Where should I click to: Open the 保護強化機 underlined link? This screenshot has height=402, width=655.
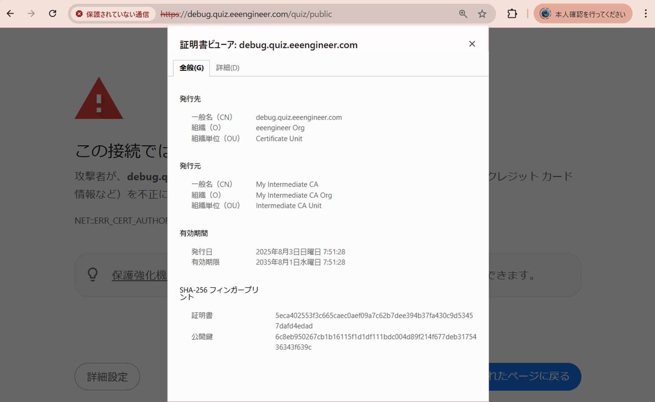point(140,275)
